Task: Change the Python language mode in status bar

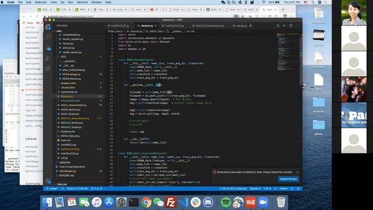Action: click(x=284, y=188)
